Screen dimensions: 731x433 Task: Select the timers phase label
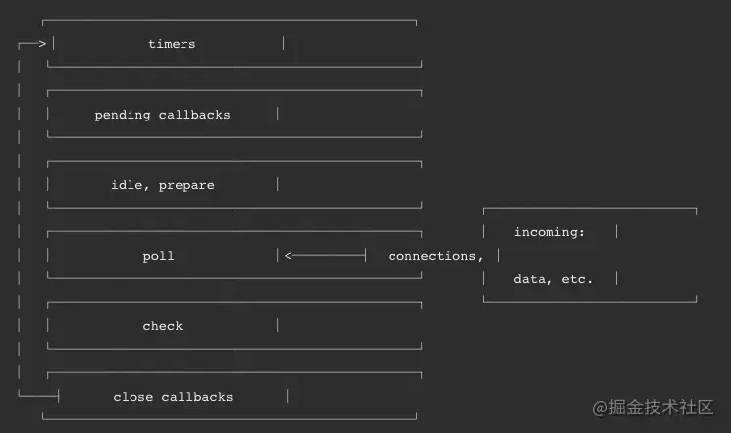click(x=172, y=44)
